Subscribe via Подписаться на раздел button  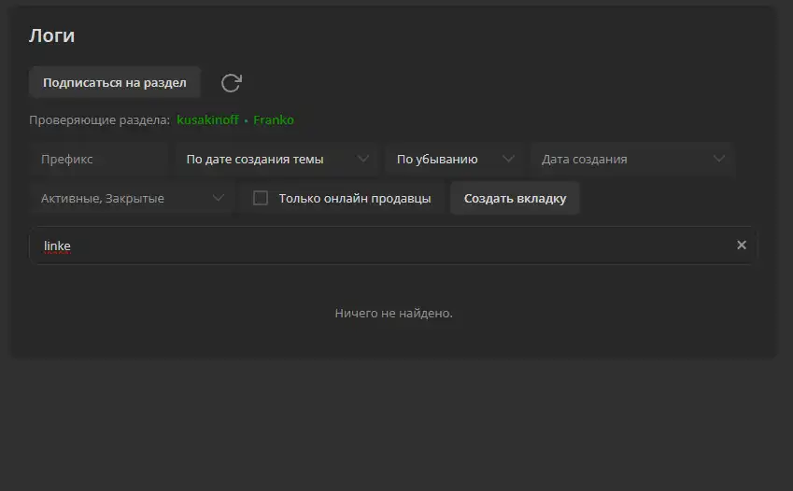click(115, 82)
